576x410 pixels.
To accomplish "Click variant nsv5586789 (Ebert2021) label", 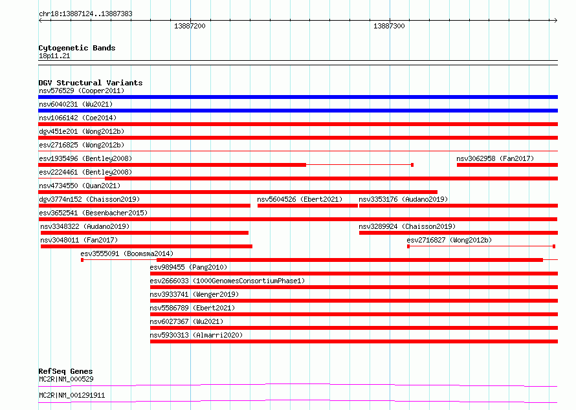I will point(192,308).
